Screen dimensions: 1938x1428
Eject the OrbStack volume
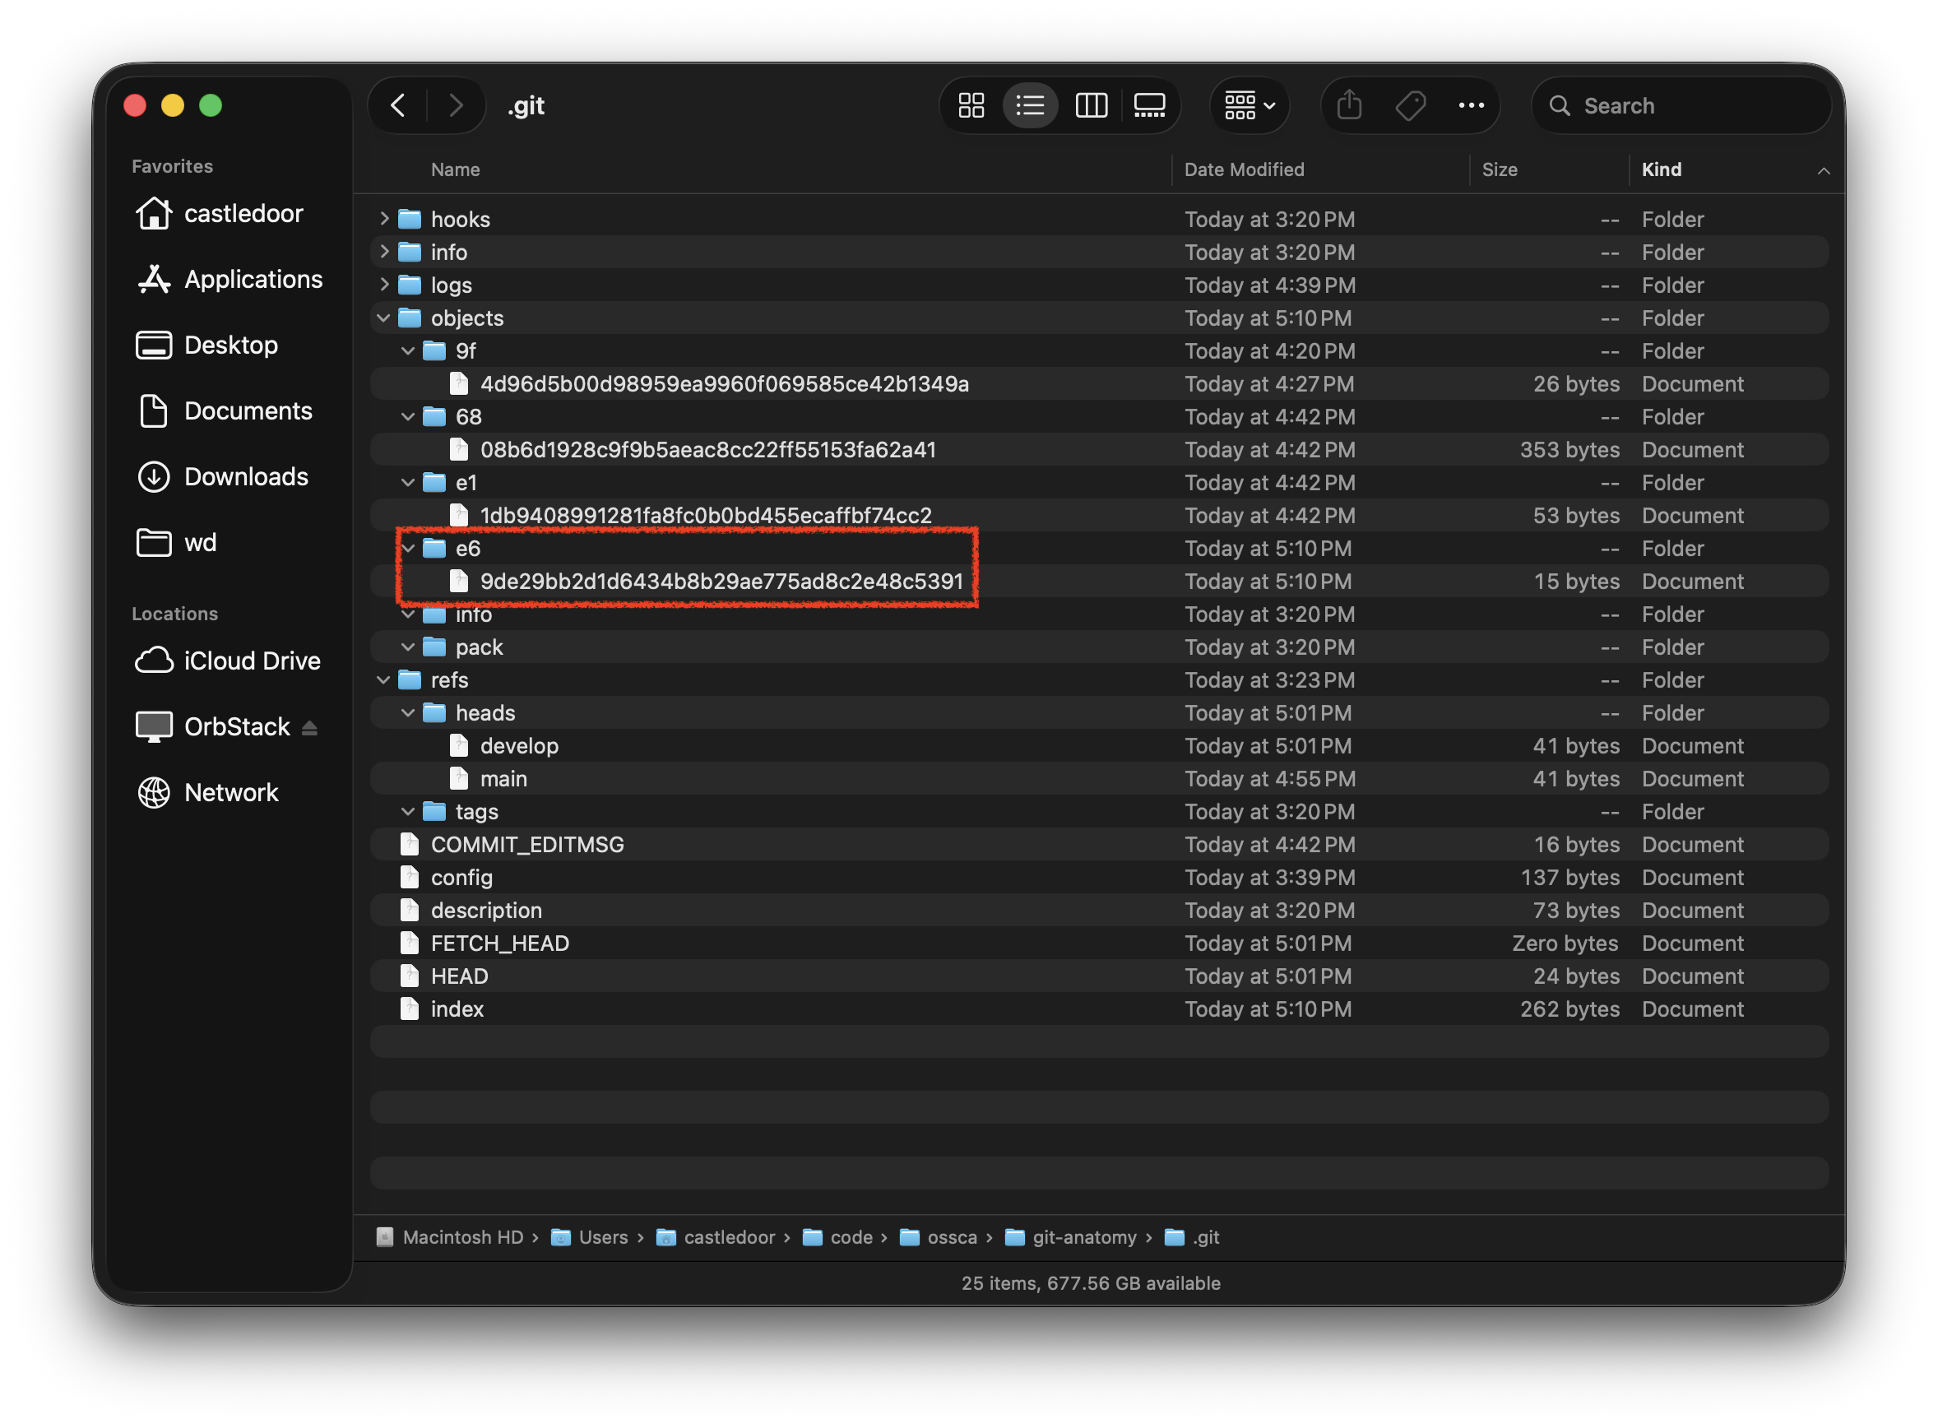tap(309, 728)
